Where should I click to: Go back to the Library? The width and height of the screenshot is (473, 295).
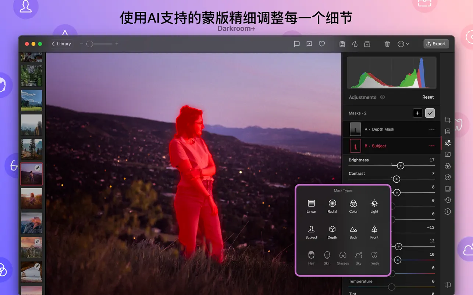coord(61,44)
